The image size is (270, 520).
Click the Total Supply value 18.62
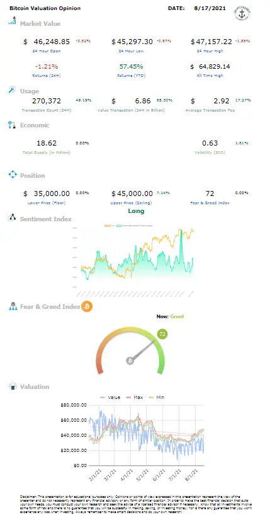(x=47, y=143)
